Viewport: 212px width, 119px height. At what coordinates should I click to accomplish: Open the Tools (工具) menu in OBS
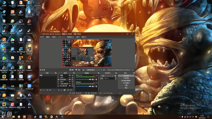78,37
